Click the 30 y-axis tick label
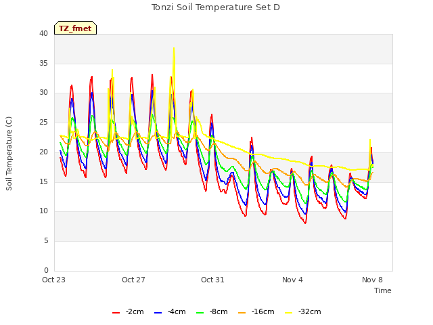Screen dimensions: 433x325 click(x=43, y=93)
